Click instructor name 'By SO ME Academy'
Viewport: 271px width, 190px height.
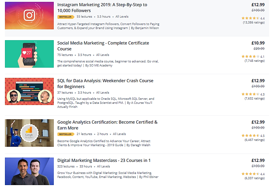(x=99, y=65)
